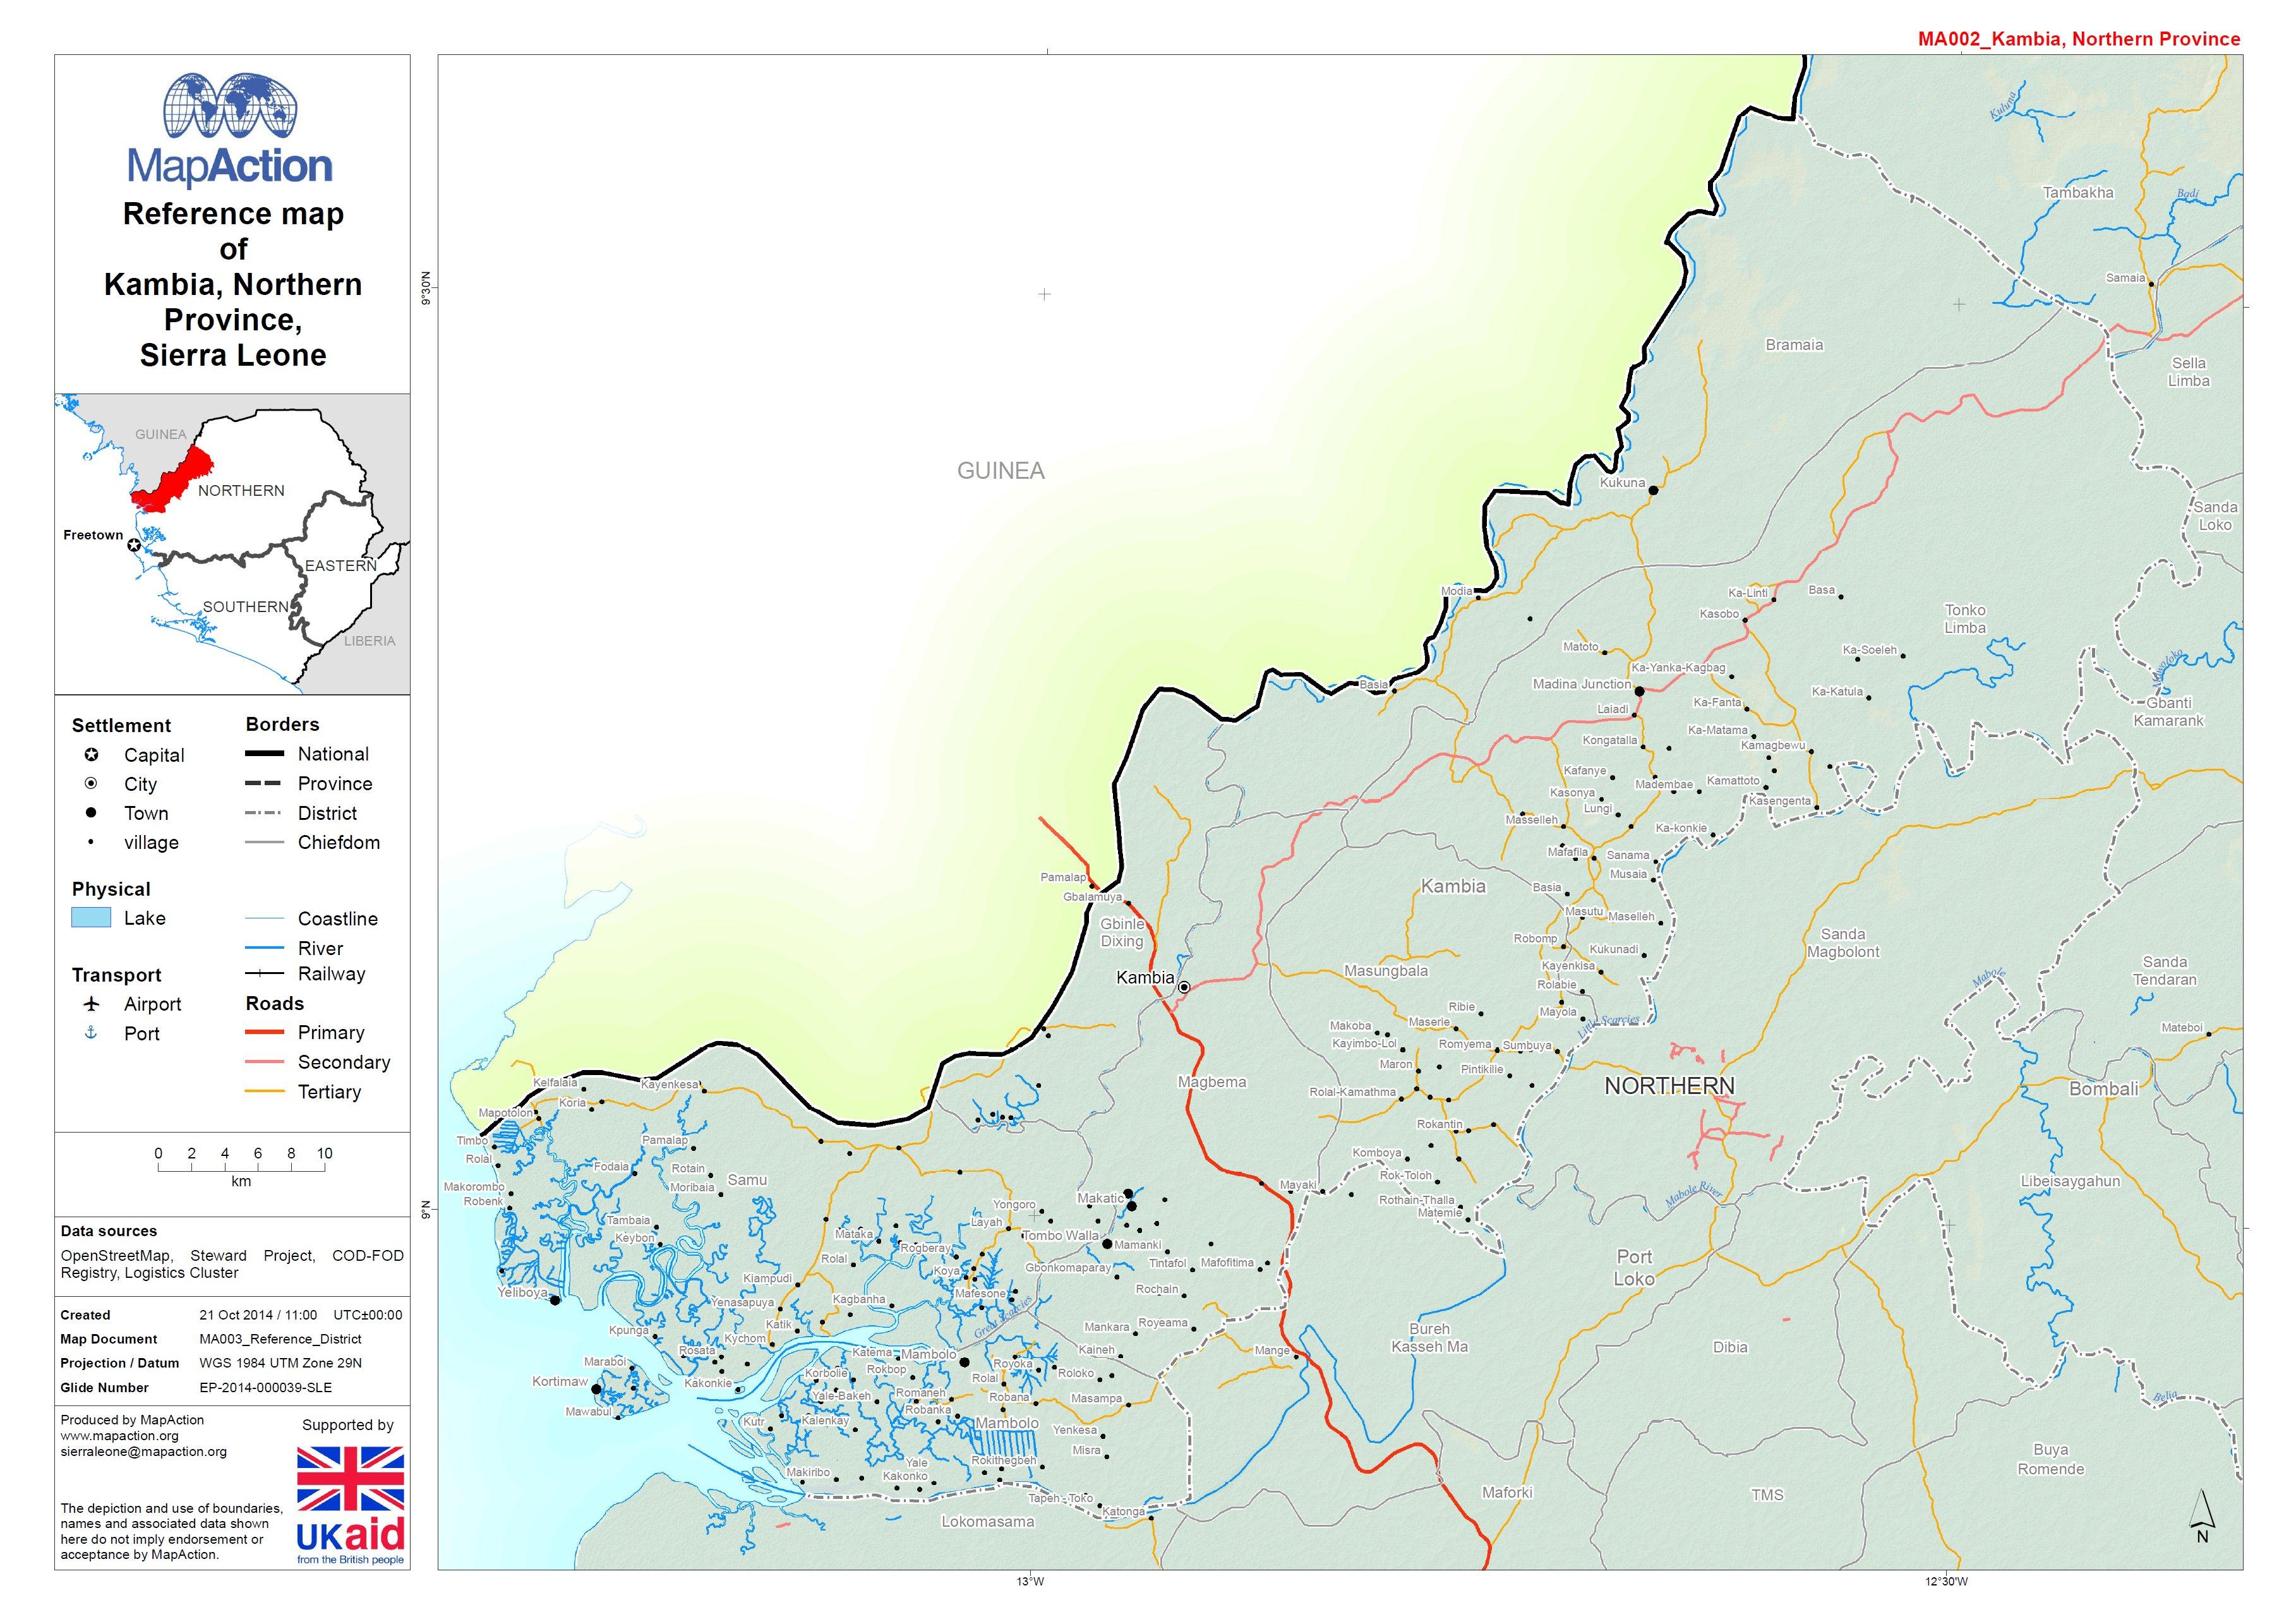Click the Kortimaw town dot

(x=597, y=1389)
